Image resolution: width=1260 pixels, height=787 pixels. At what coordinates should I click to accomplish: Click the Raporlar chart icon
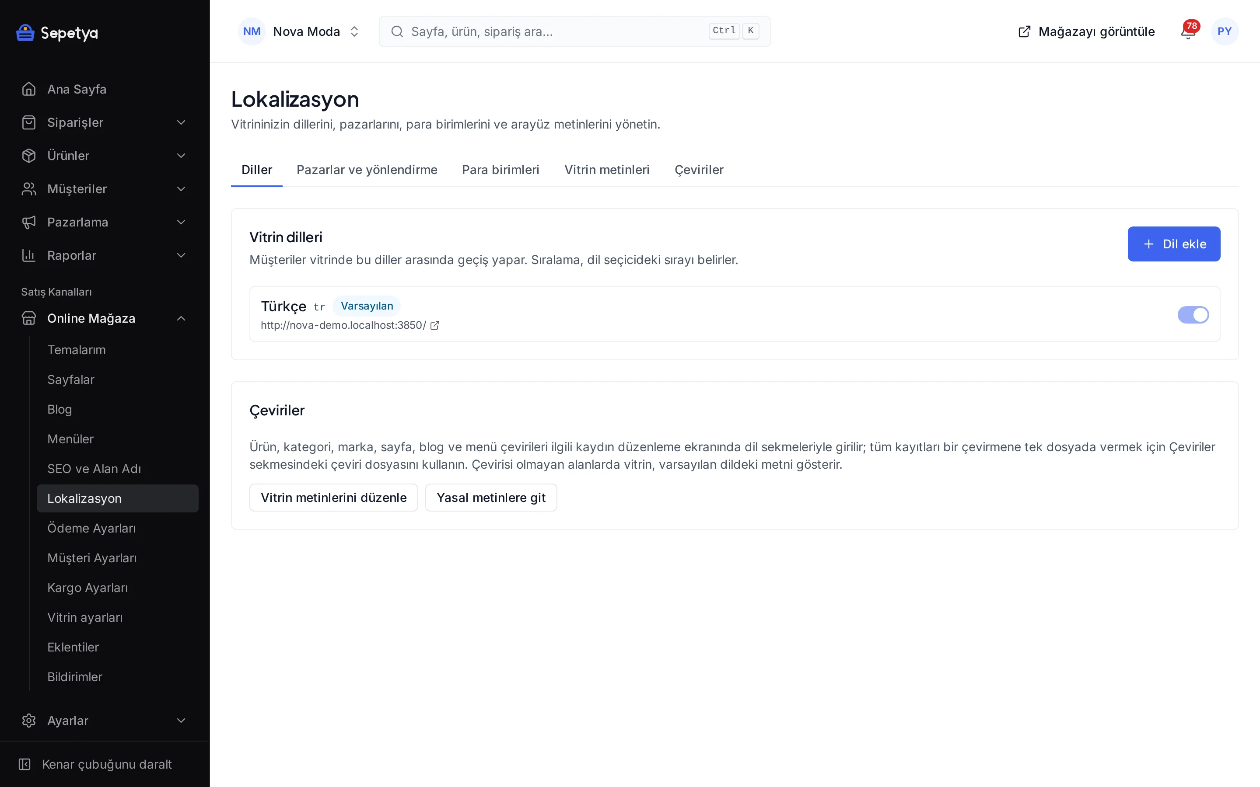click(x=28, y=256)
